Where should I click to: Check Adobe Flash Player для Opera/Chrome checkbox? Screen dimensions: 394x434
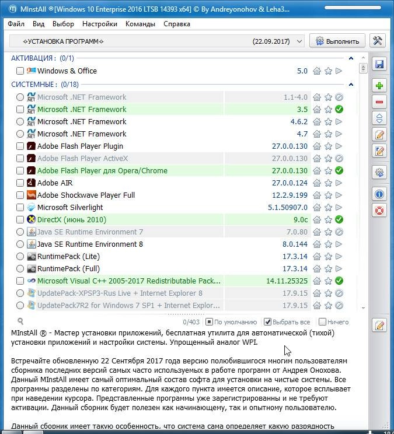click(x=20, y=171)
